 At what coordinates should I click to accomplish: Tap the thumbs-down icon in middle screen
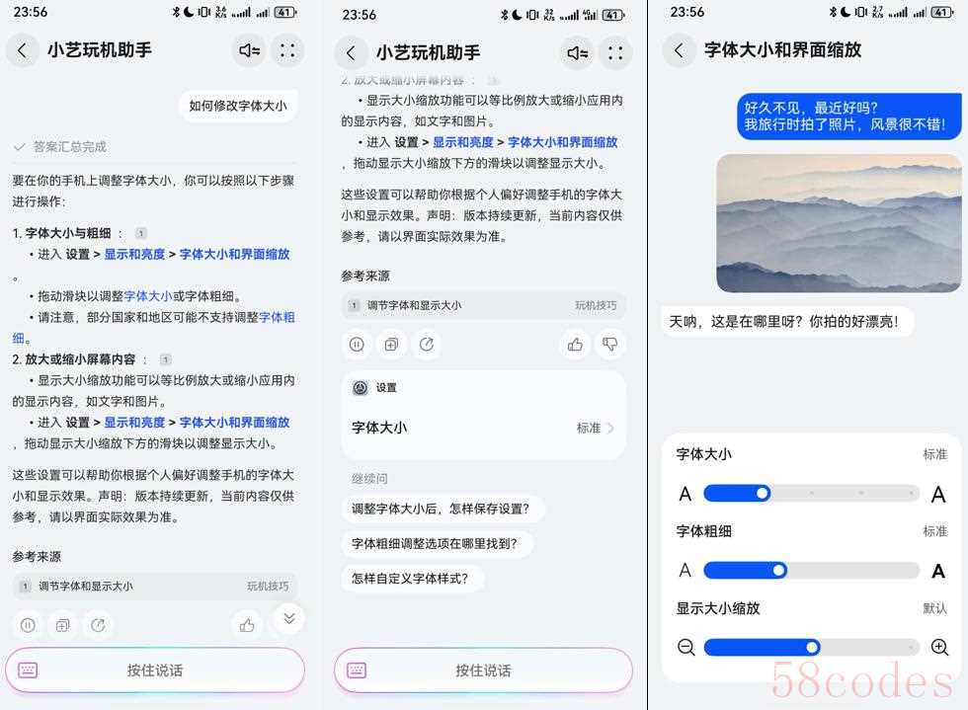609,344
